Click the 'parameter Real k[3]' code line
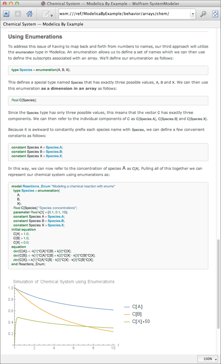Screen dimensions: 221x364 (x=41, y=212)
